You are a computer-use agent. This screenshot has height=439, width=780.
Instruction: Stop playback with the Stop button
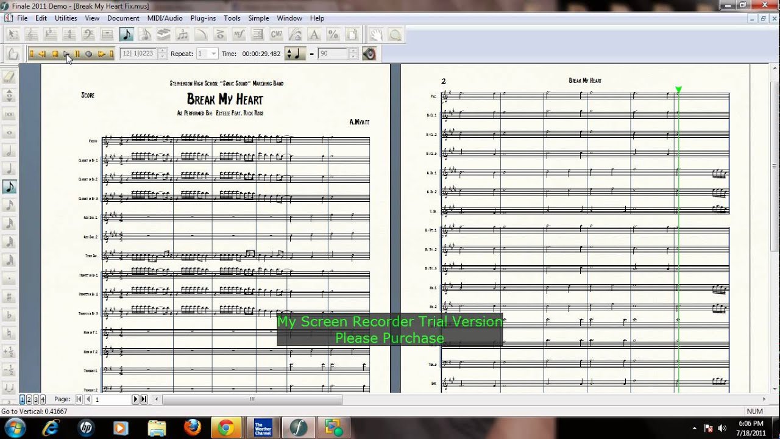coord(55,54)
